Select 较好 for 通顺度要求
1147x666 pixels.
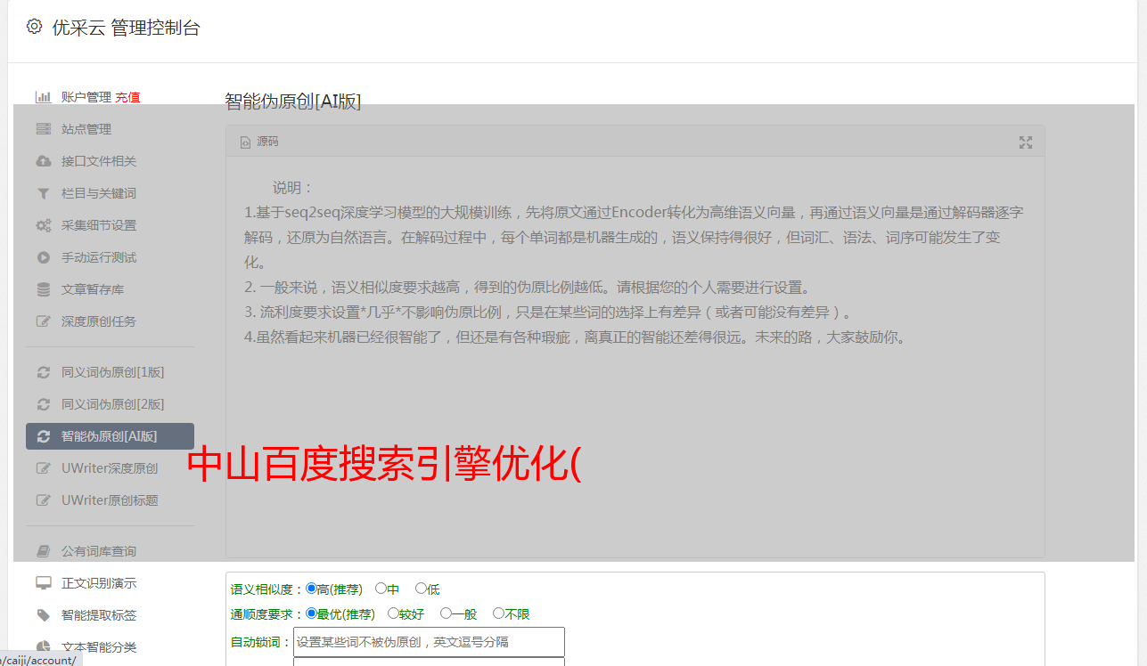pos(393,613)
